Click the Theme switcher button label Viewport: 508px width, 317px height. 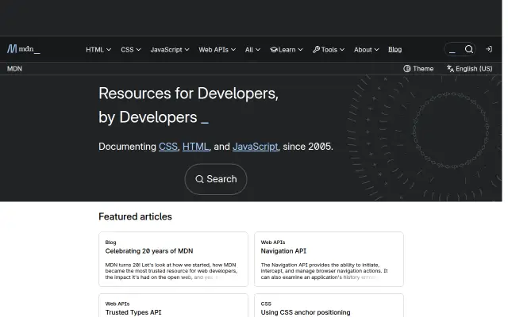(423, 69)
